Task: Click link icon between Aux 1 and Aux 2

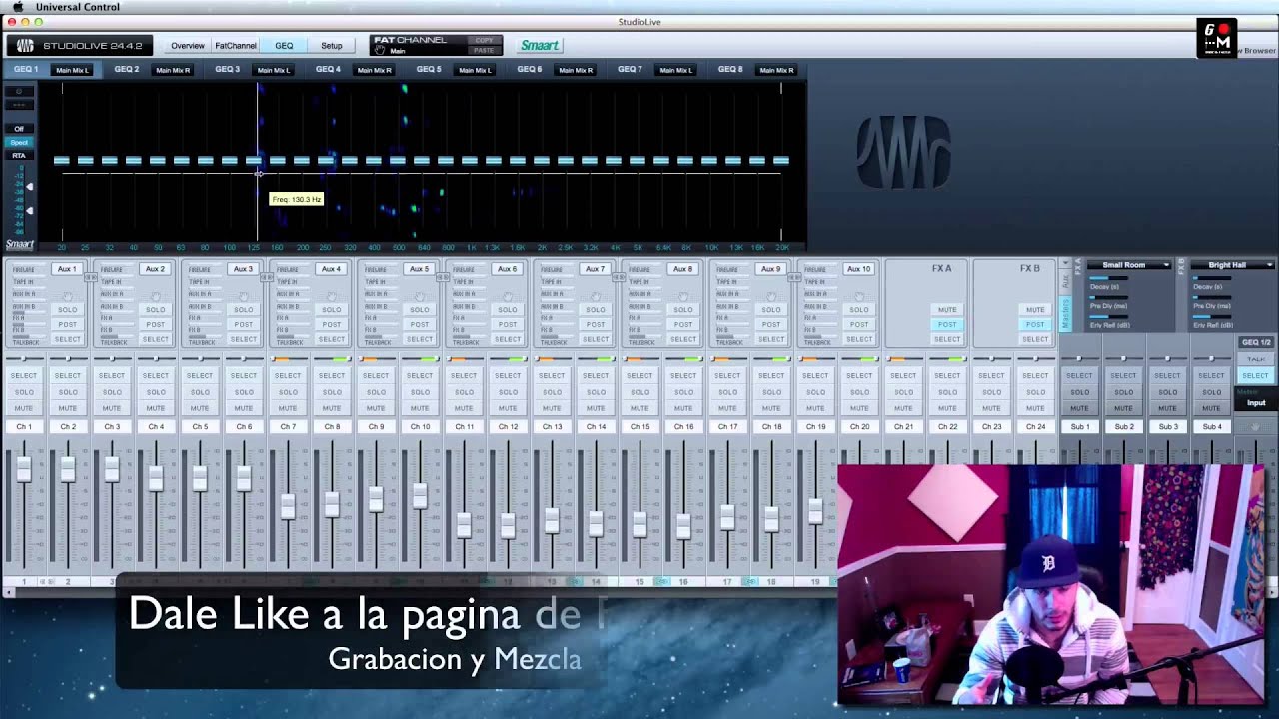Action: (x=91, y=277)
